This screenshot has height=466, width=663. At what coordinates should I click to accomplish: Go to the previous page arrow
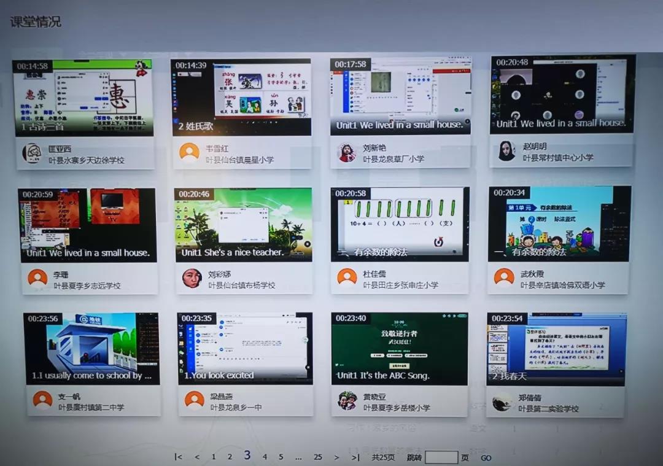[x=197, y=457]
